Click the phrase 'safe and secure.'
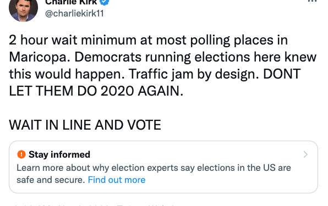This screenshot has height=206, width=328. [x=51, y=180]
